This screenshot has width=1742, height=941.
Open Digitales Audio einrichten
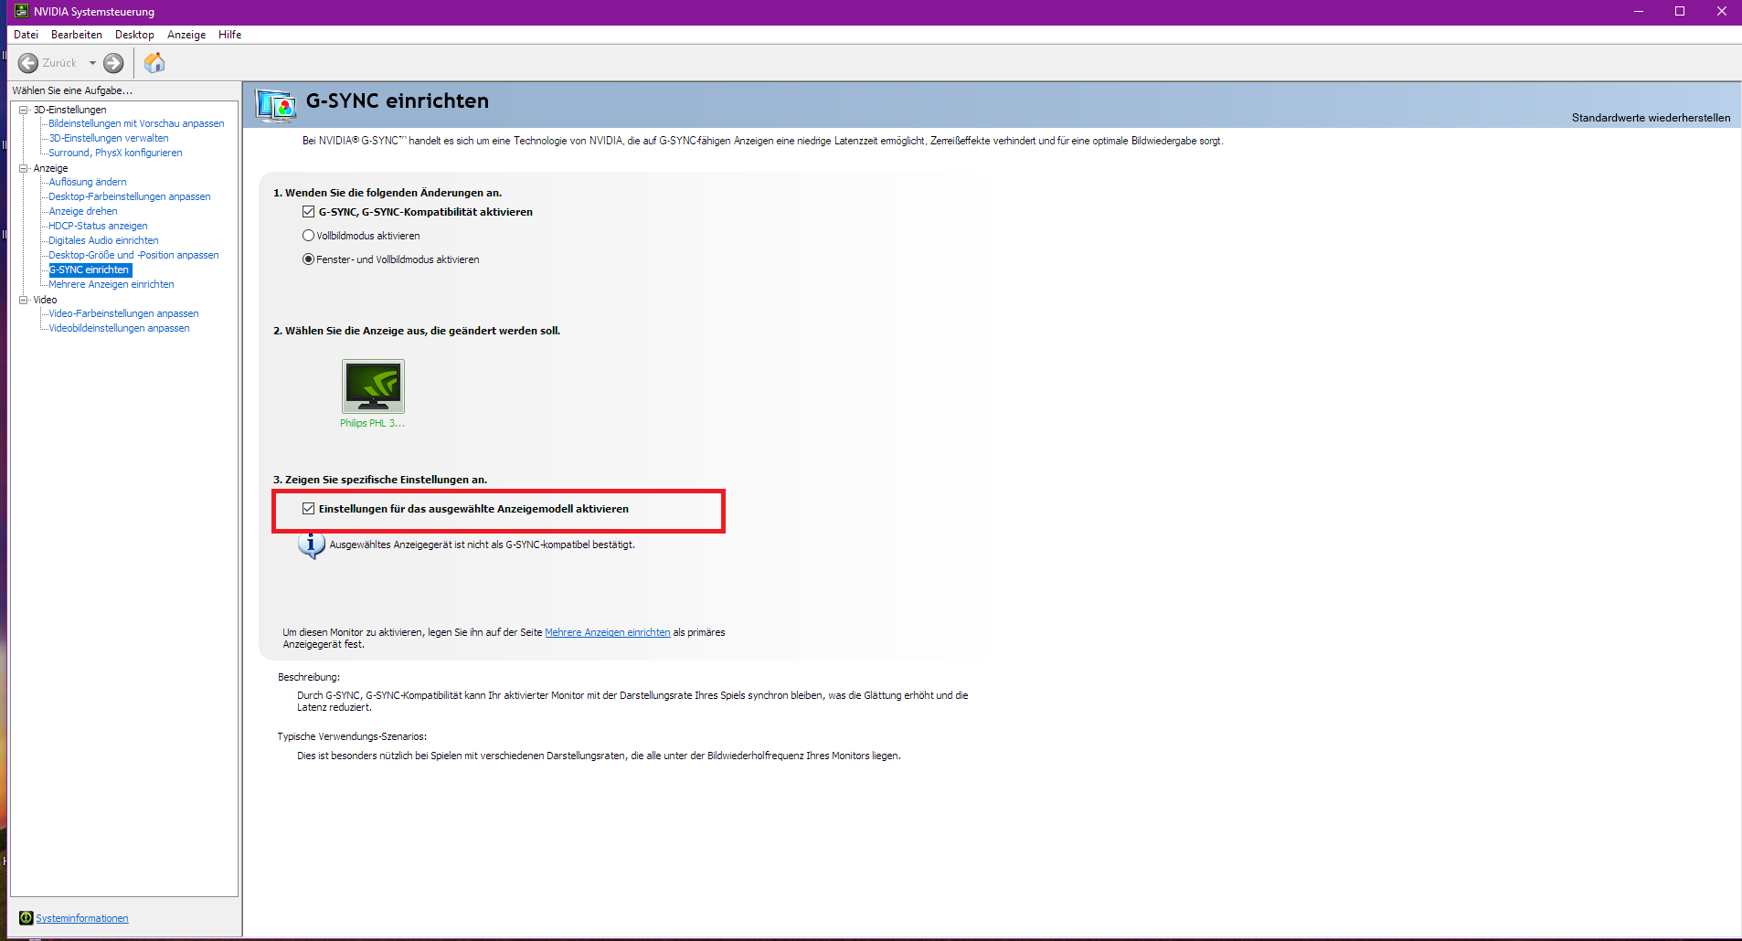(103, 240)
